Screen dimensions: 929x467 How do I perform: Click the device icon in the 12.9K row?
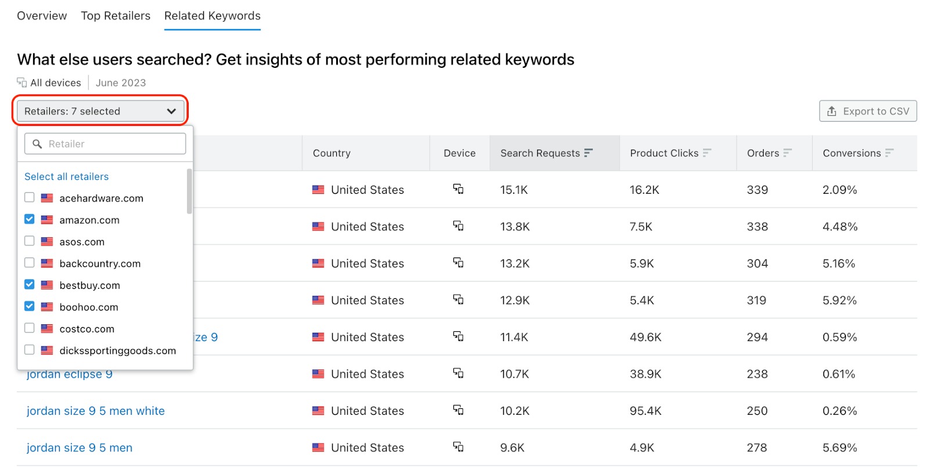point(458,299)
